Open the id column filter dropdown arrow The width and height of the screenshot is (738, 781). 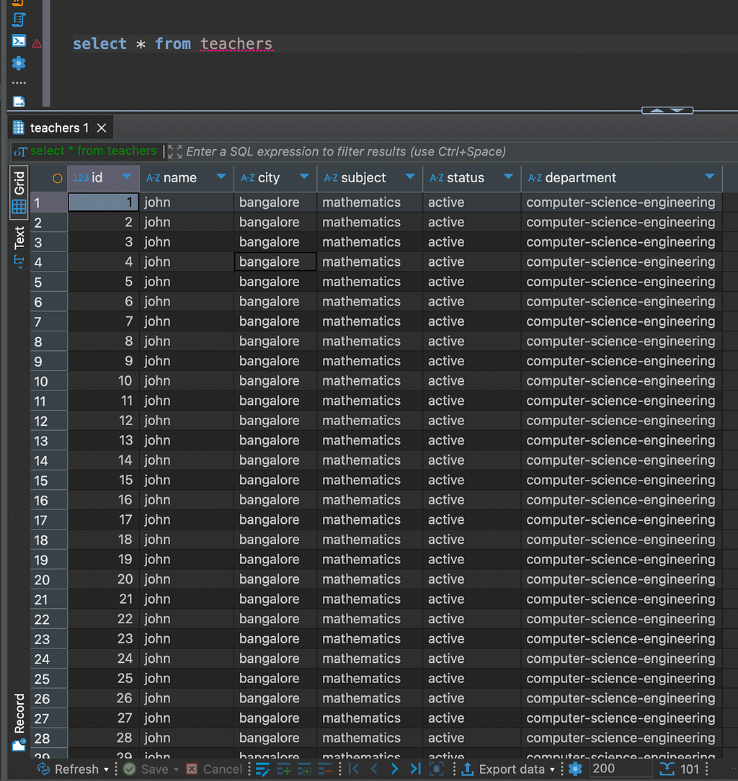tap(127, 177)
